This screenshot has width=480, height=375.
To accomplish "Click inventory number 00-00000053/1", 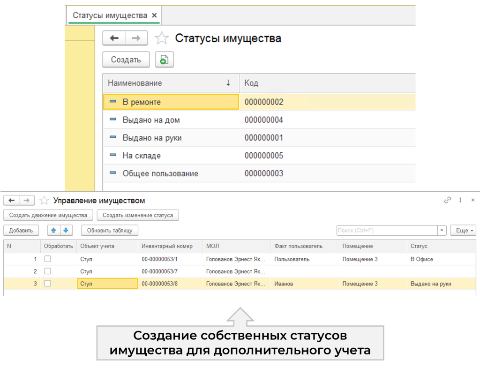I will (x=159, y=259).
